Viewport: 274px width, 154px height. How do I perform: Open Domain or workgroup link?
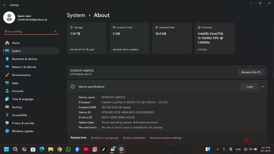(105, 138)
